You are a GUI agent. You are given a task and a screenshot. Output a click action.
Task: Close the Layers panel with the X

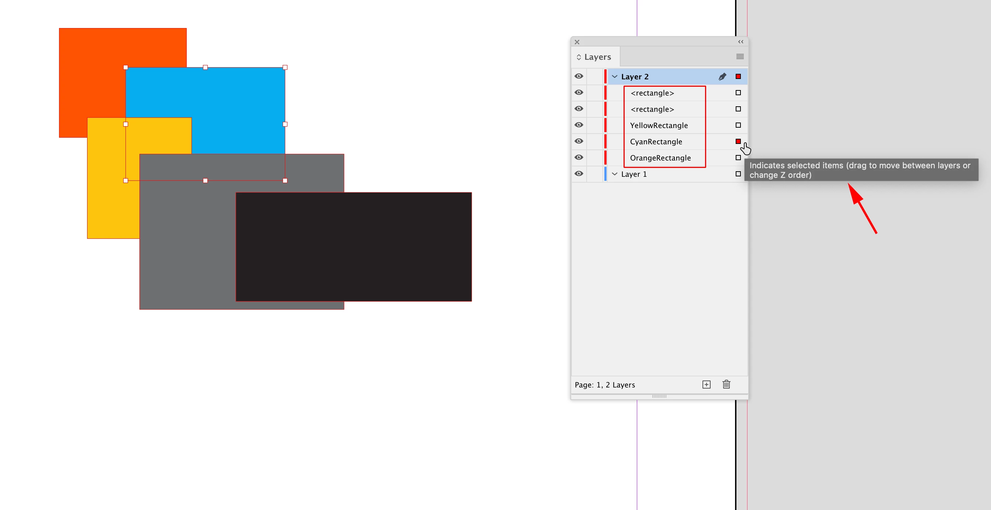pos(577,42)
